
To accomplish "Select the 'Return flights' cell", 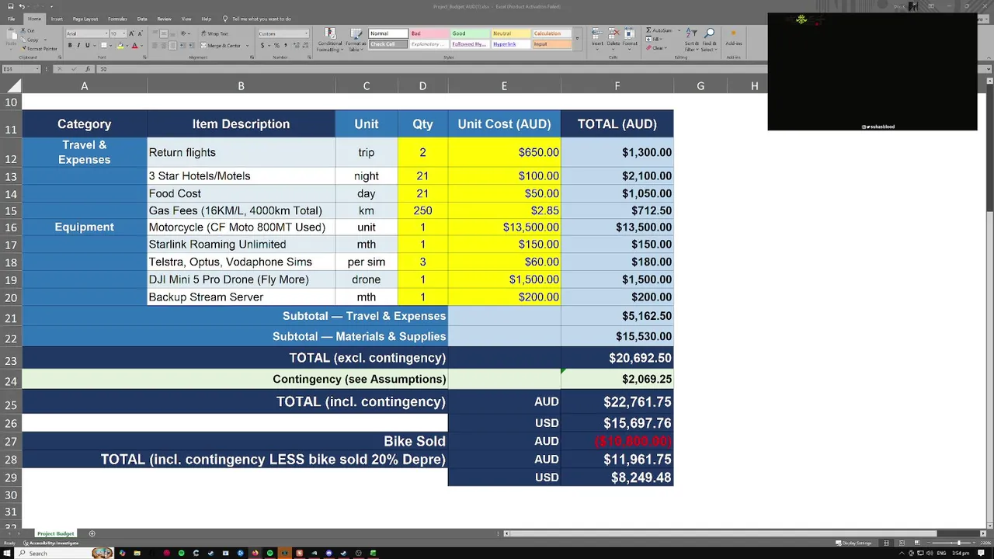I will pyautogui.click(x=241, y=152).
